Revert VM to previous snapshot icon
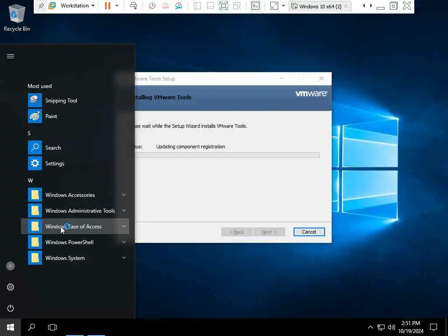448x336 pixels. [165, 6]
